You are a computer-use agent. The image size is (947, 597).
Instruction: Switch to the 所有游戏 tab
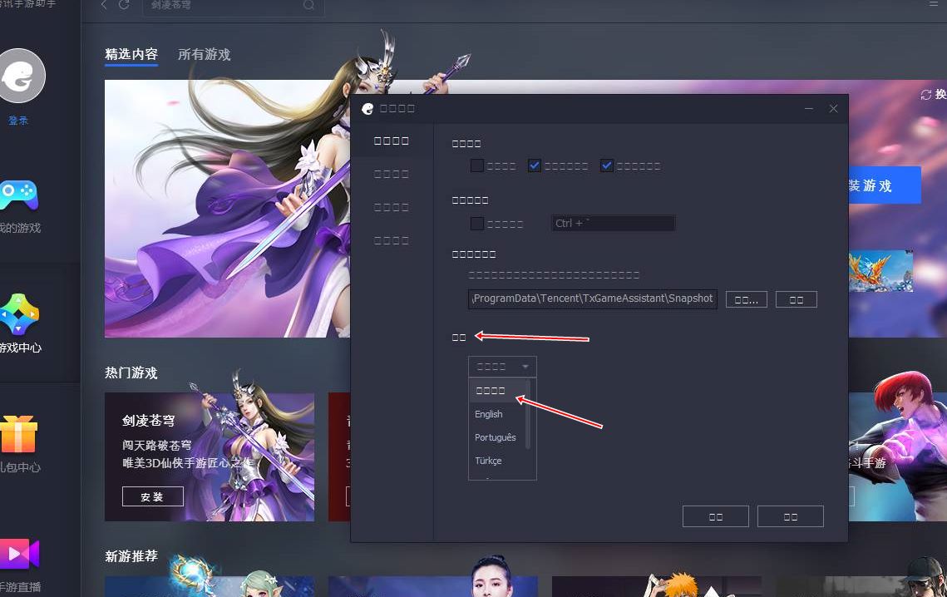(x=205, y=54)
